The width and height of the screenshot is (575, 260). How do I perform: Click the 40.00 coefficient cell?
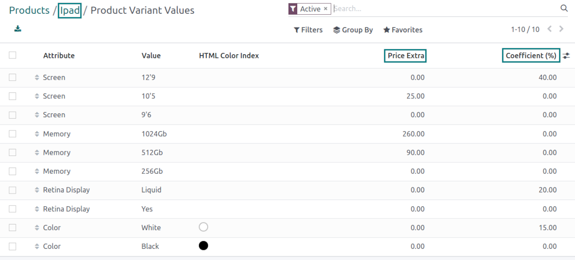click(547, 78)
